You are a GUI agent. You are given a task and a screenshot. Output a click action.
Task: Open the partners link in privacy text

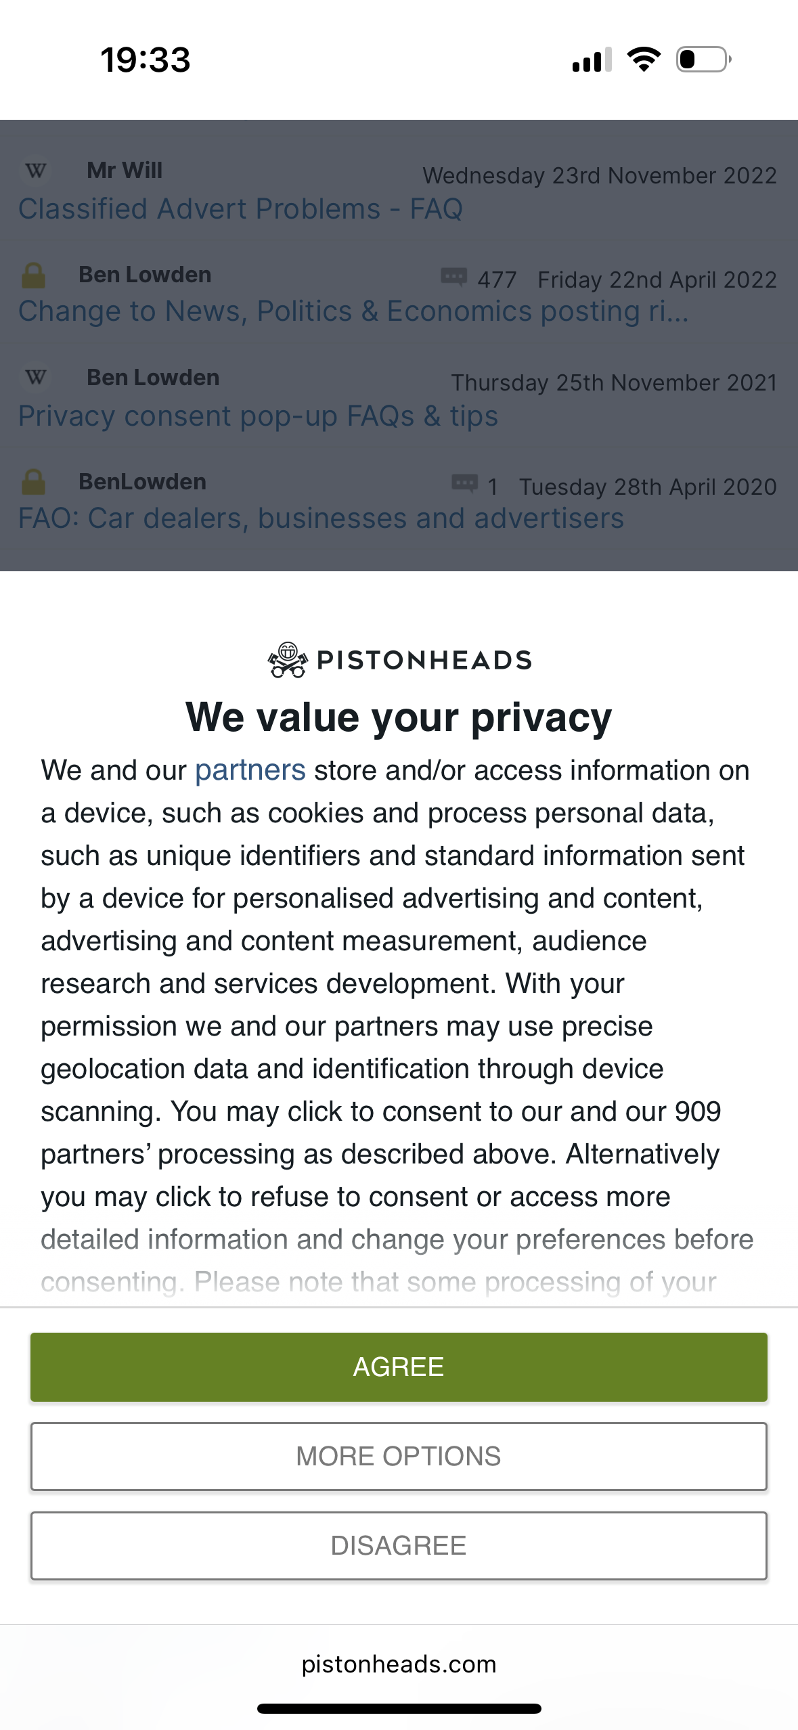pyautogui.click(x=250, y=770)
